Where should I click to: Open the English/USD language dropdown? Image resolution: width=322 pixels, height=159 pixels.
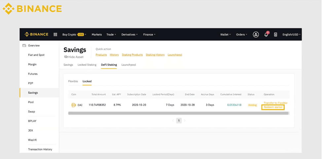[x=291, y=34]
